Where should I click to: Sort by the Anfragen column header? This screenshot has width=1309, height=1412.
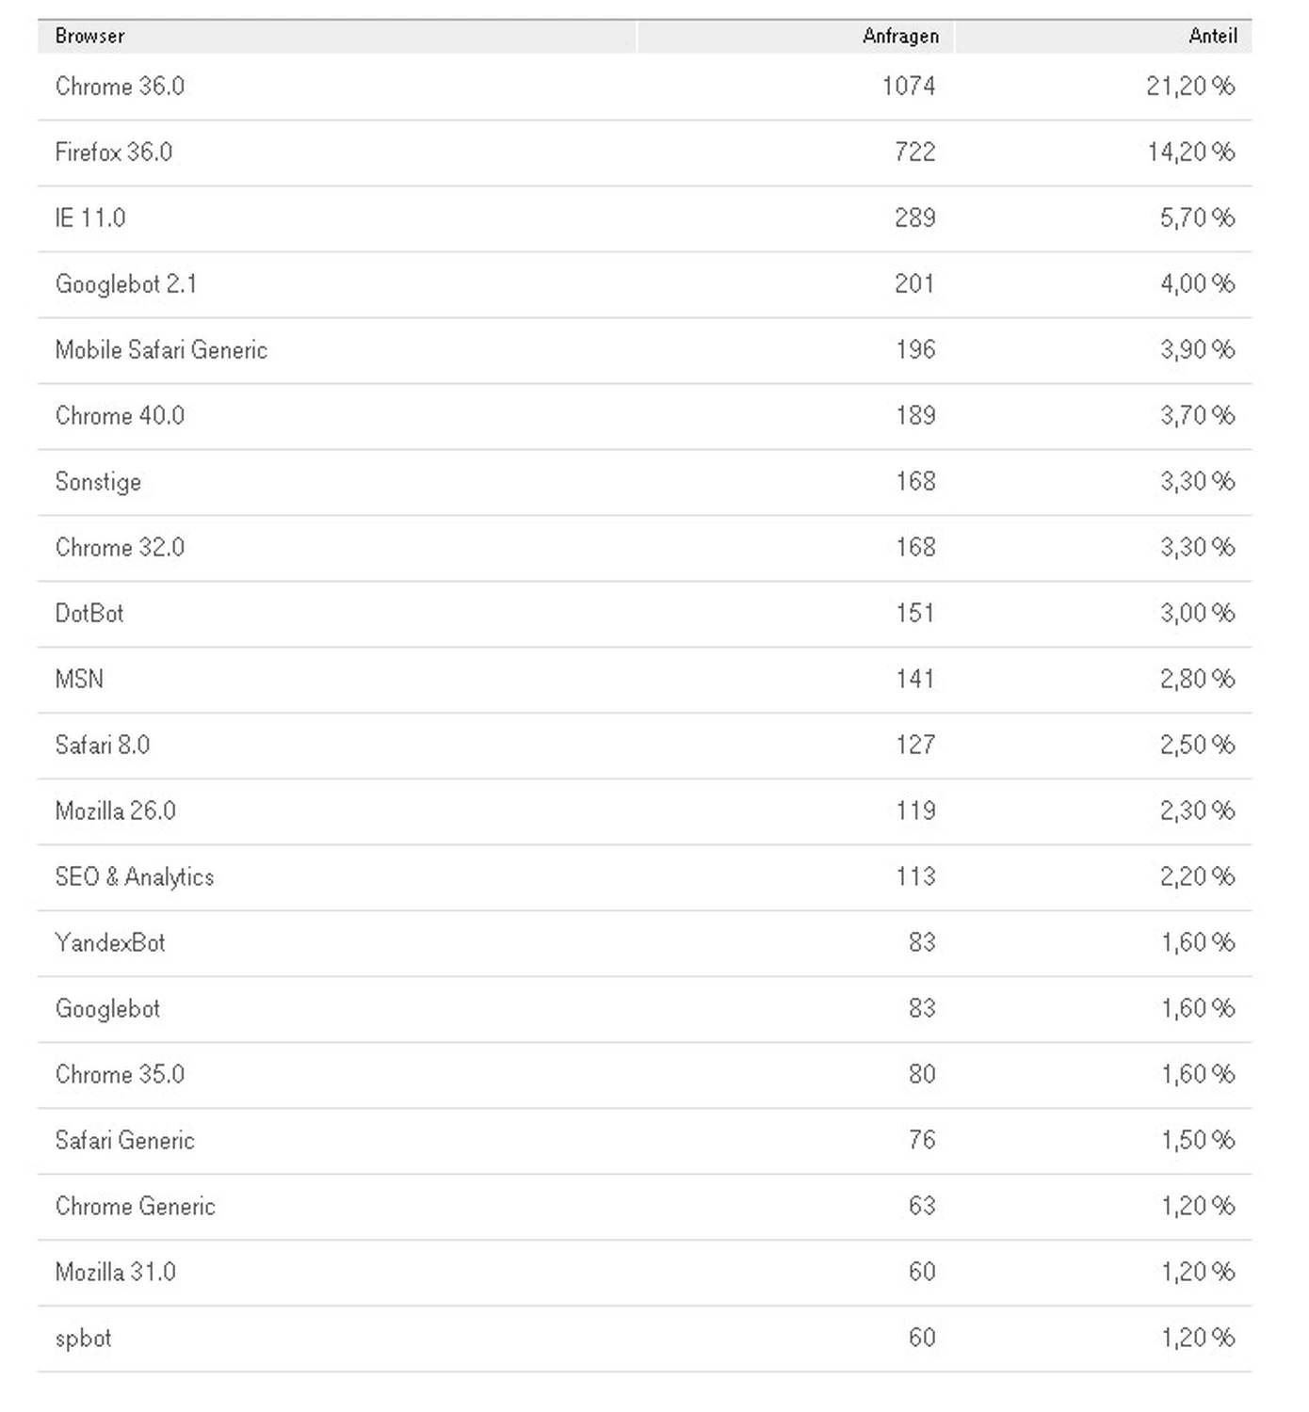[x=899, y=36]
